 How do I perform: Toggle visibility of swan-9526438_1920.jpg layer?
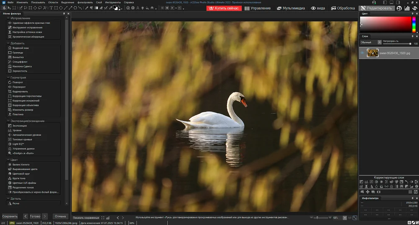click(x=362, y=53)
